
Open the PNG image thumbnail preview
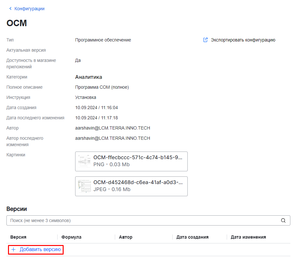pos(84,161)
